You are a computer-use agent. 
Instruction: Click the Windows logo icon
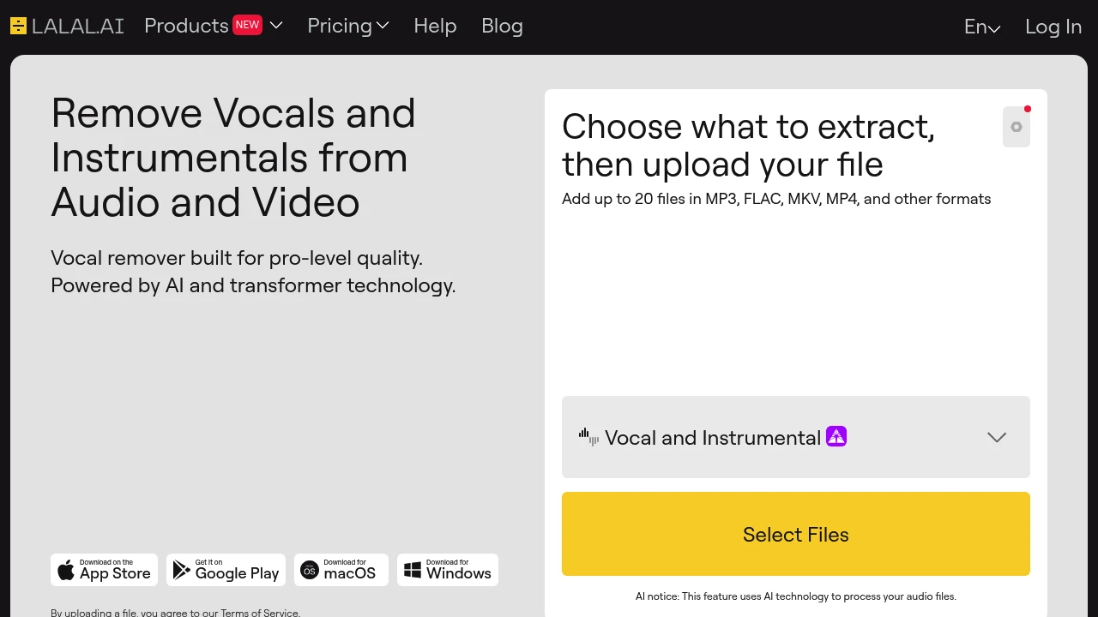(x=413, y=570)
